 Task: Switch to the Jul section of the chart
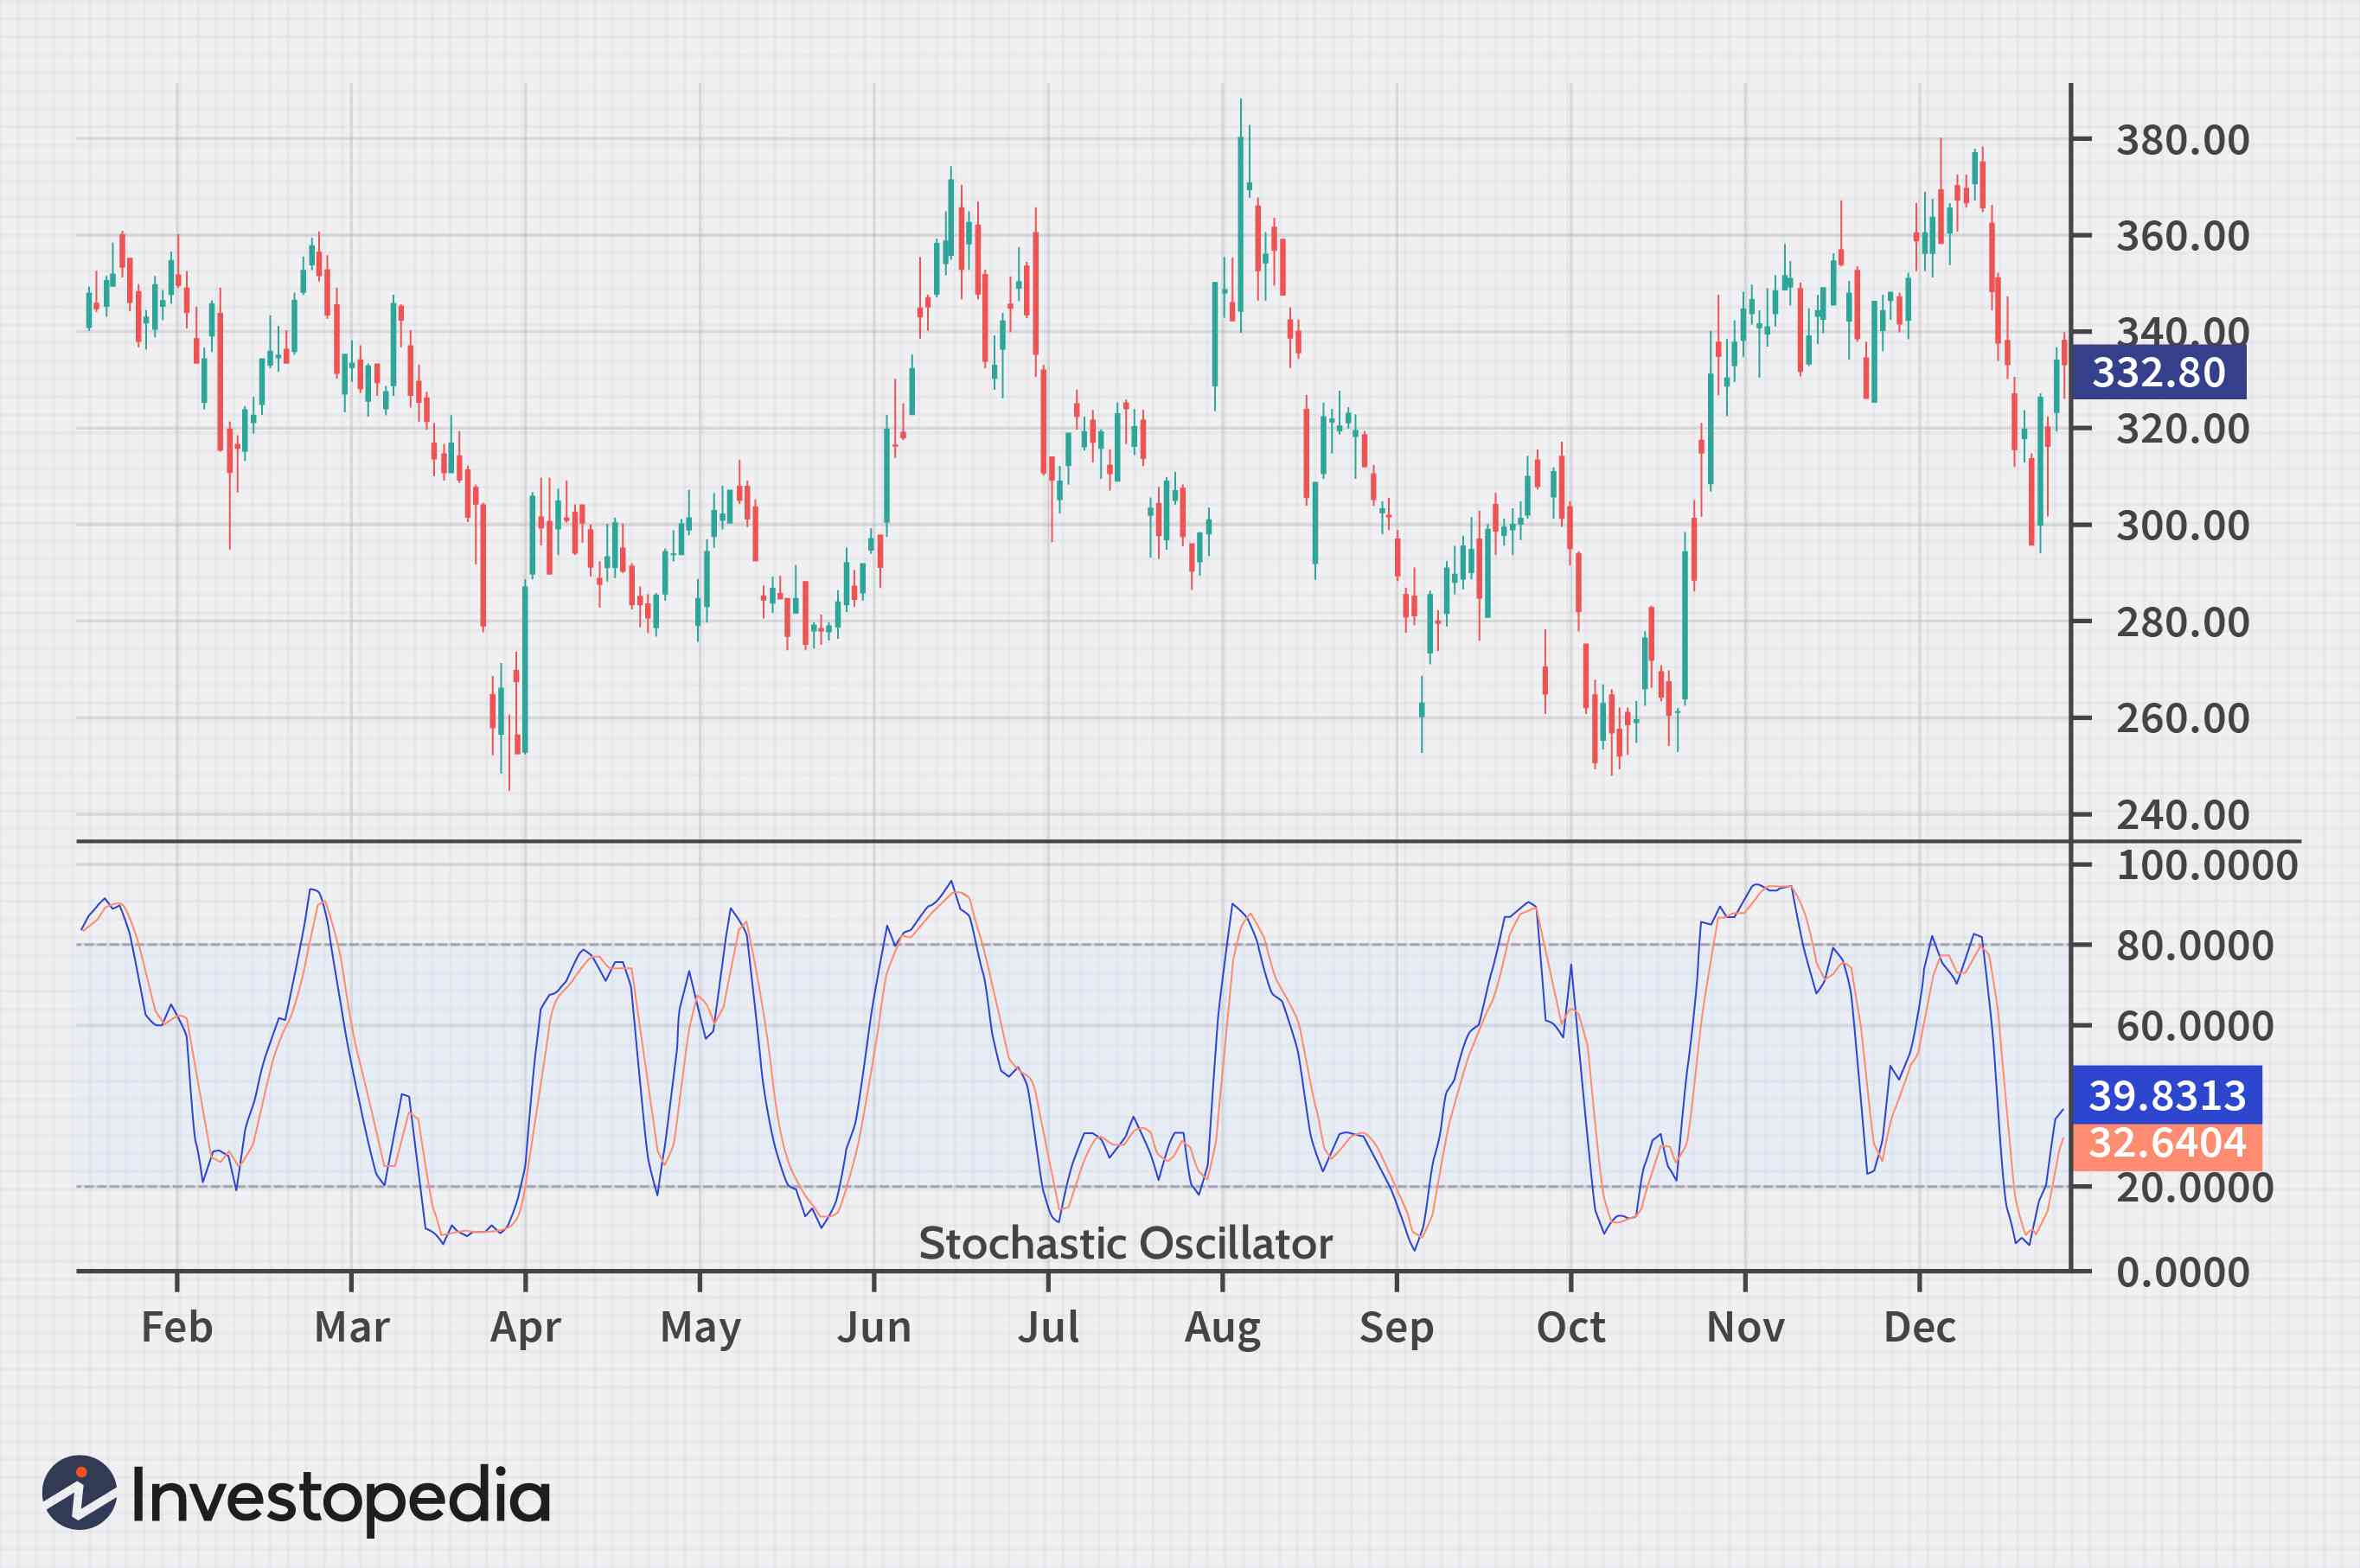coord(1048,1326)
